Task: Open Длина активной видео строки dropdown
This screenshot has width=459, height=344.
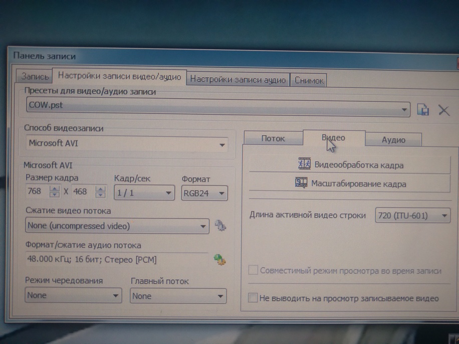Action: [x=443, y=216]
